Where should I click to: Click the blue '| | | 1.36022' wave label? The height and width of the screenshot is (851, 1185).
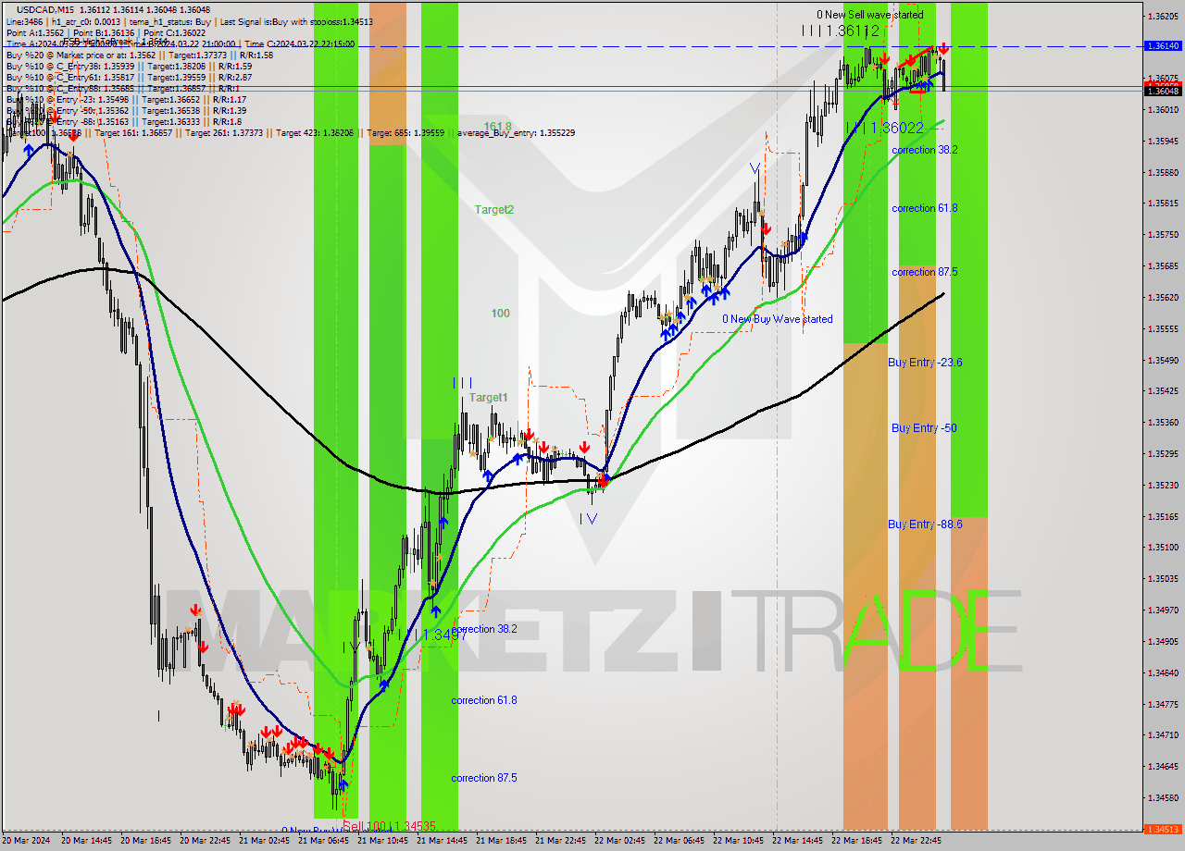884,128
